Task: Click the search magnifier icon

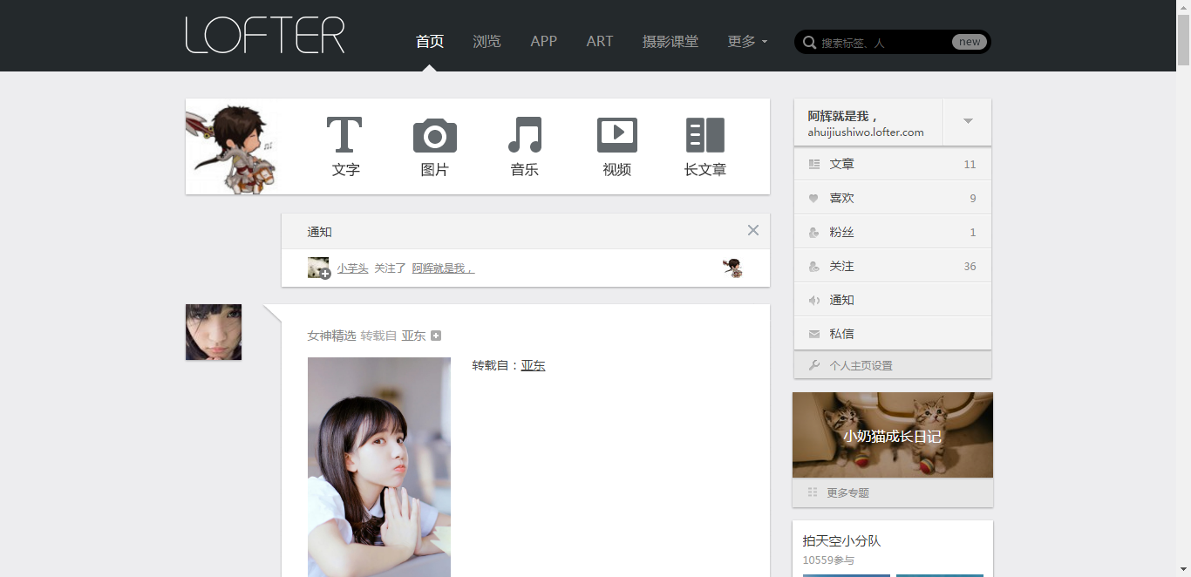Action: (809, 42)
